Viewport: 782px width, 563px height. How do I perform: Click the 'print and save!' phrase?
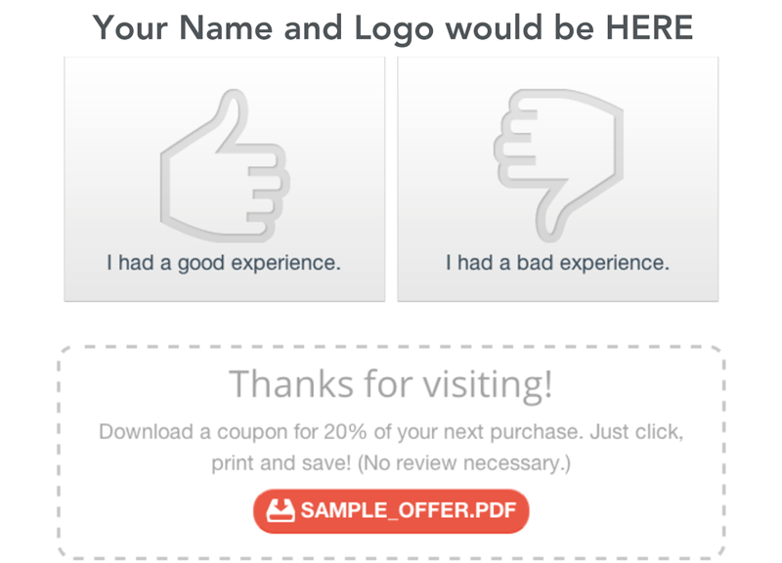tap(282, 463)
